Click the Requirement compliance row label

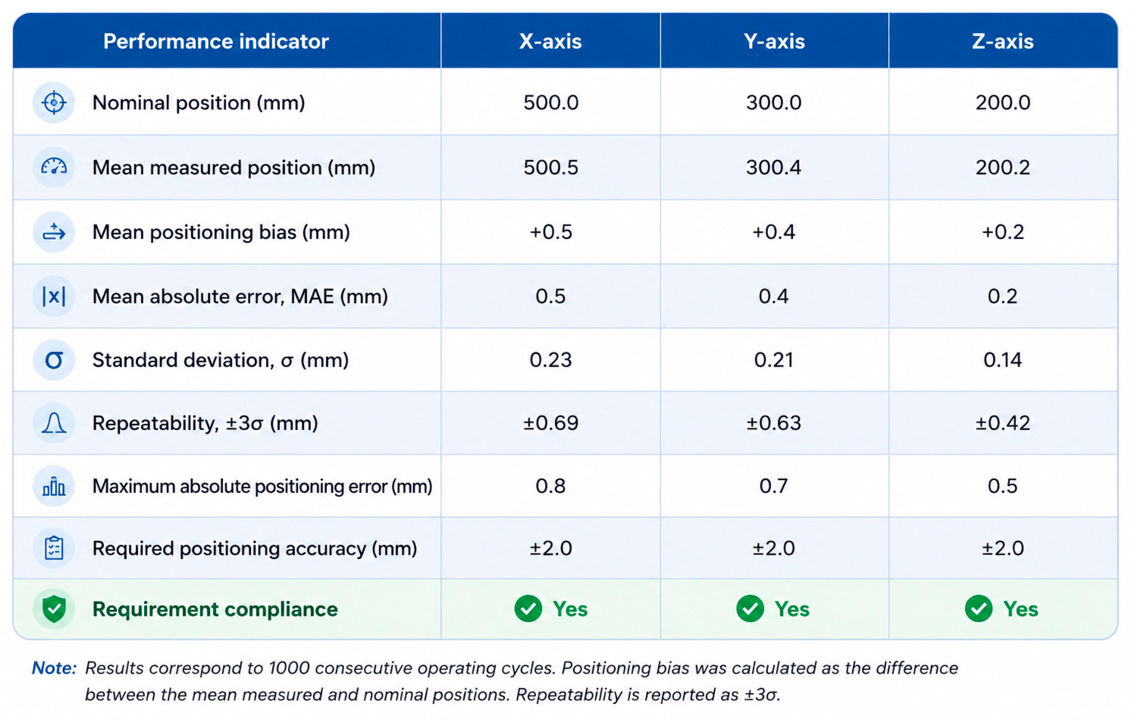[x=215, y=609]
